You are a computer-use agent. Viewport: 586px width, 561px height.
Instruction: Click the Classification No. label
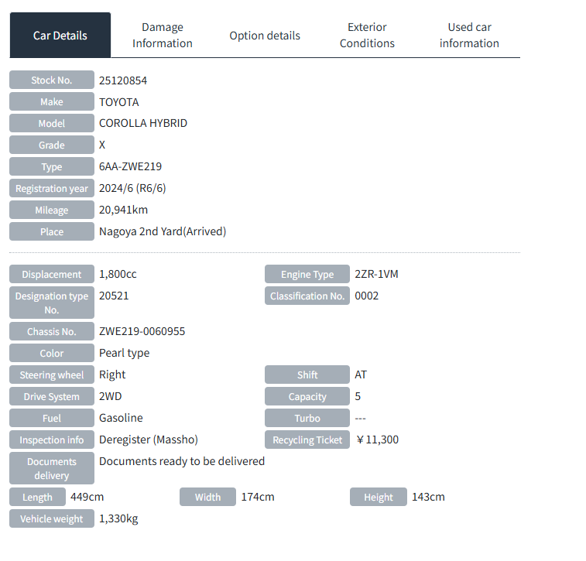[x=307, y=296]
